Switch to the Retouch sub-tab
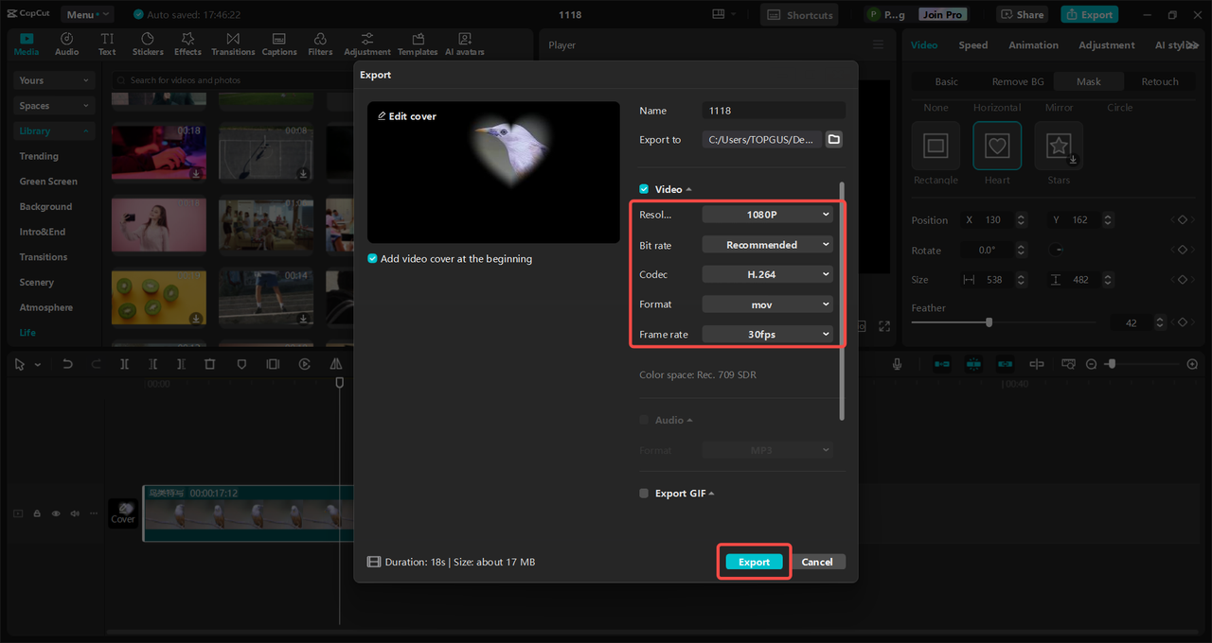Image resolution: width=1212 pixels, height=643 pixels. tap(1160, 81)
